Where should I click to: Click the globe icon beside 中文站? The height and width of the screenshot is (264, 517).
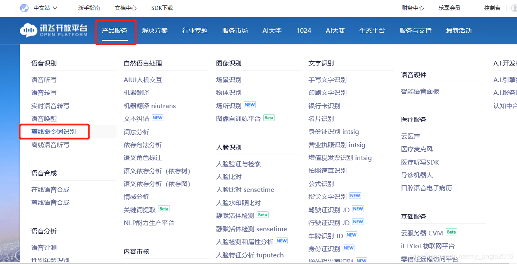[x=24, y=8]
